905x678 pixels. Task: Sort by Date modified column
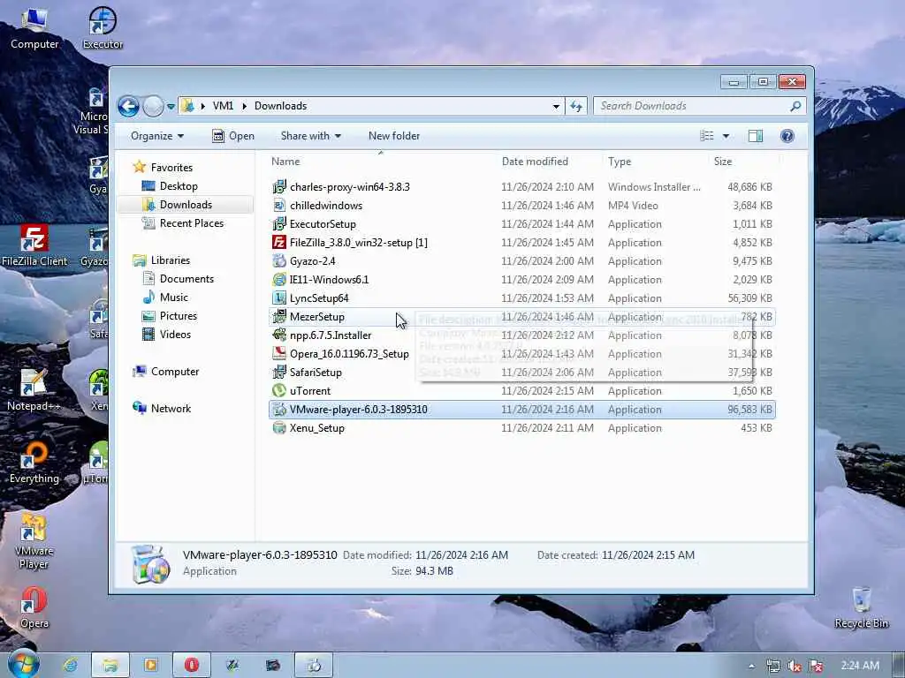click(535, 162)
